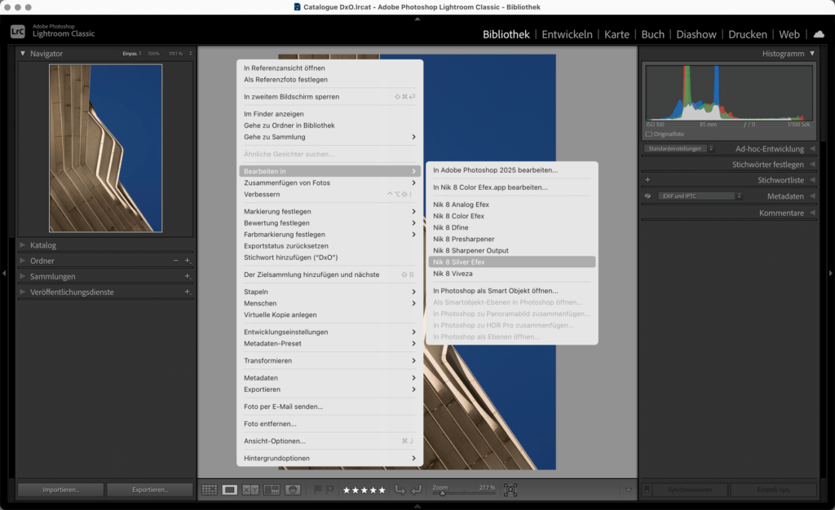The width and height of the screenshot is (835, 510).
Task: Toggle the Originalfoto checkbox
Action: point(648,134)
